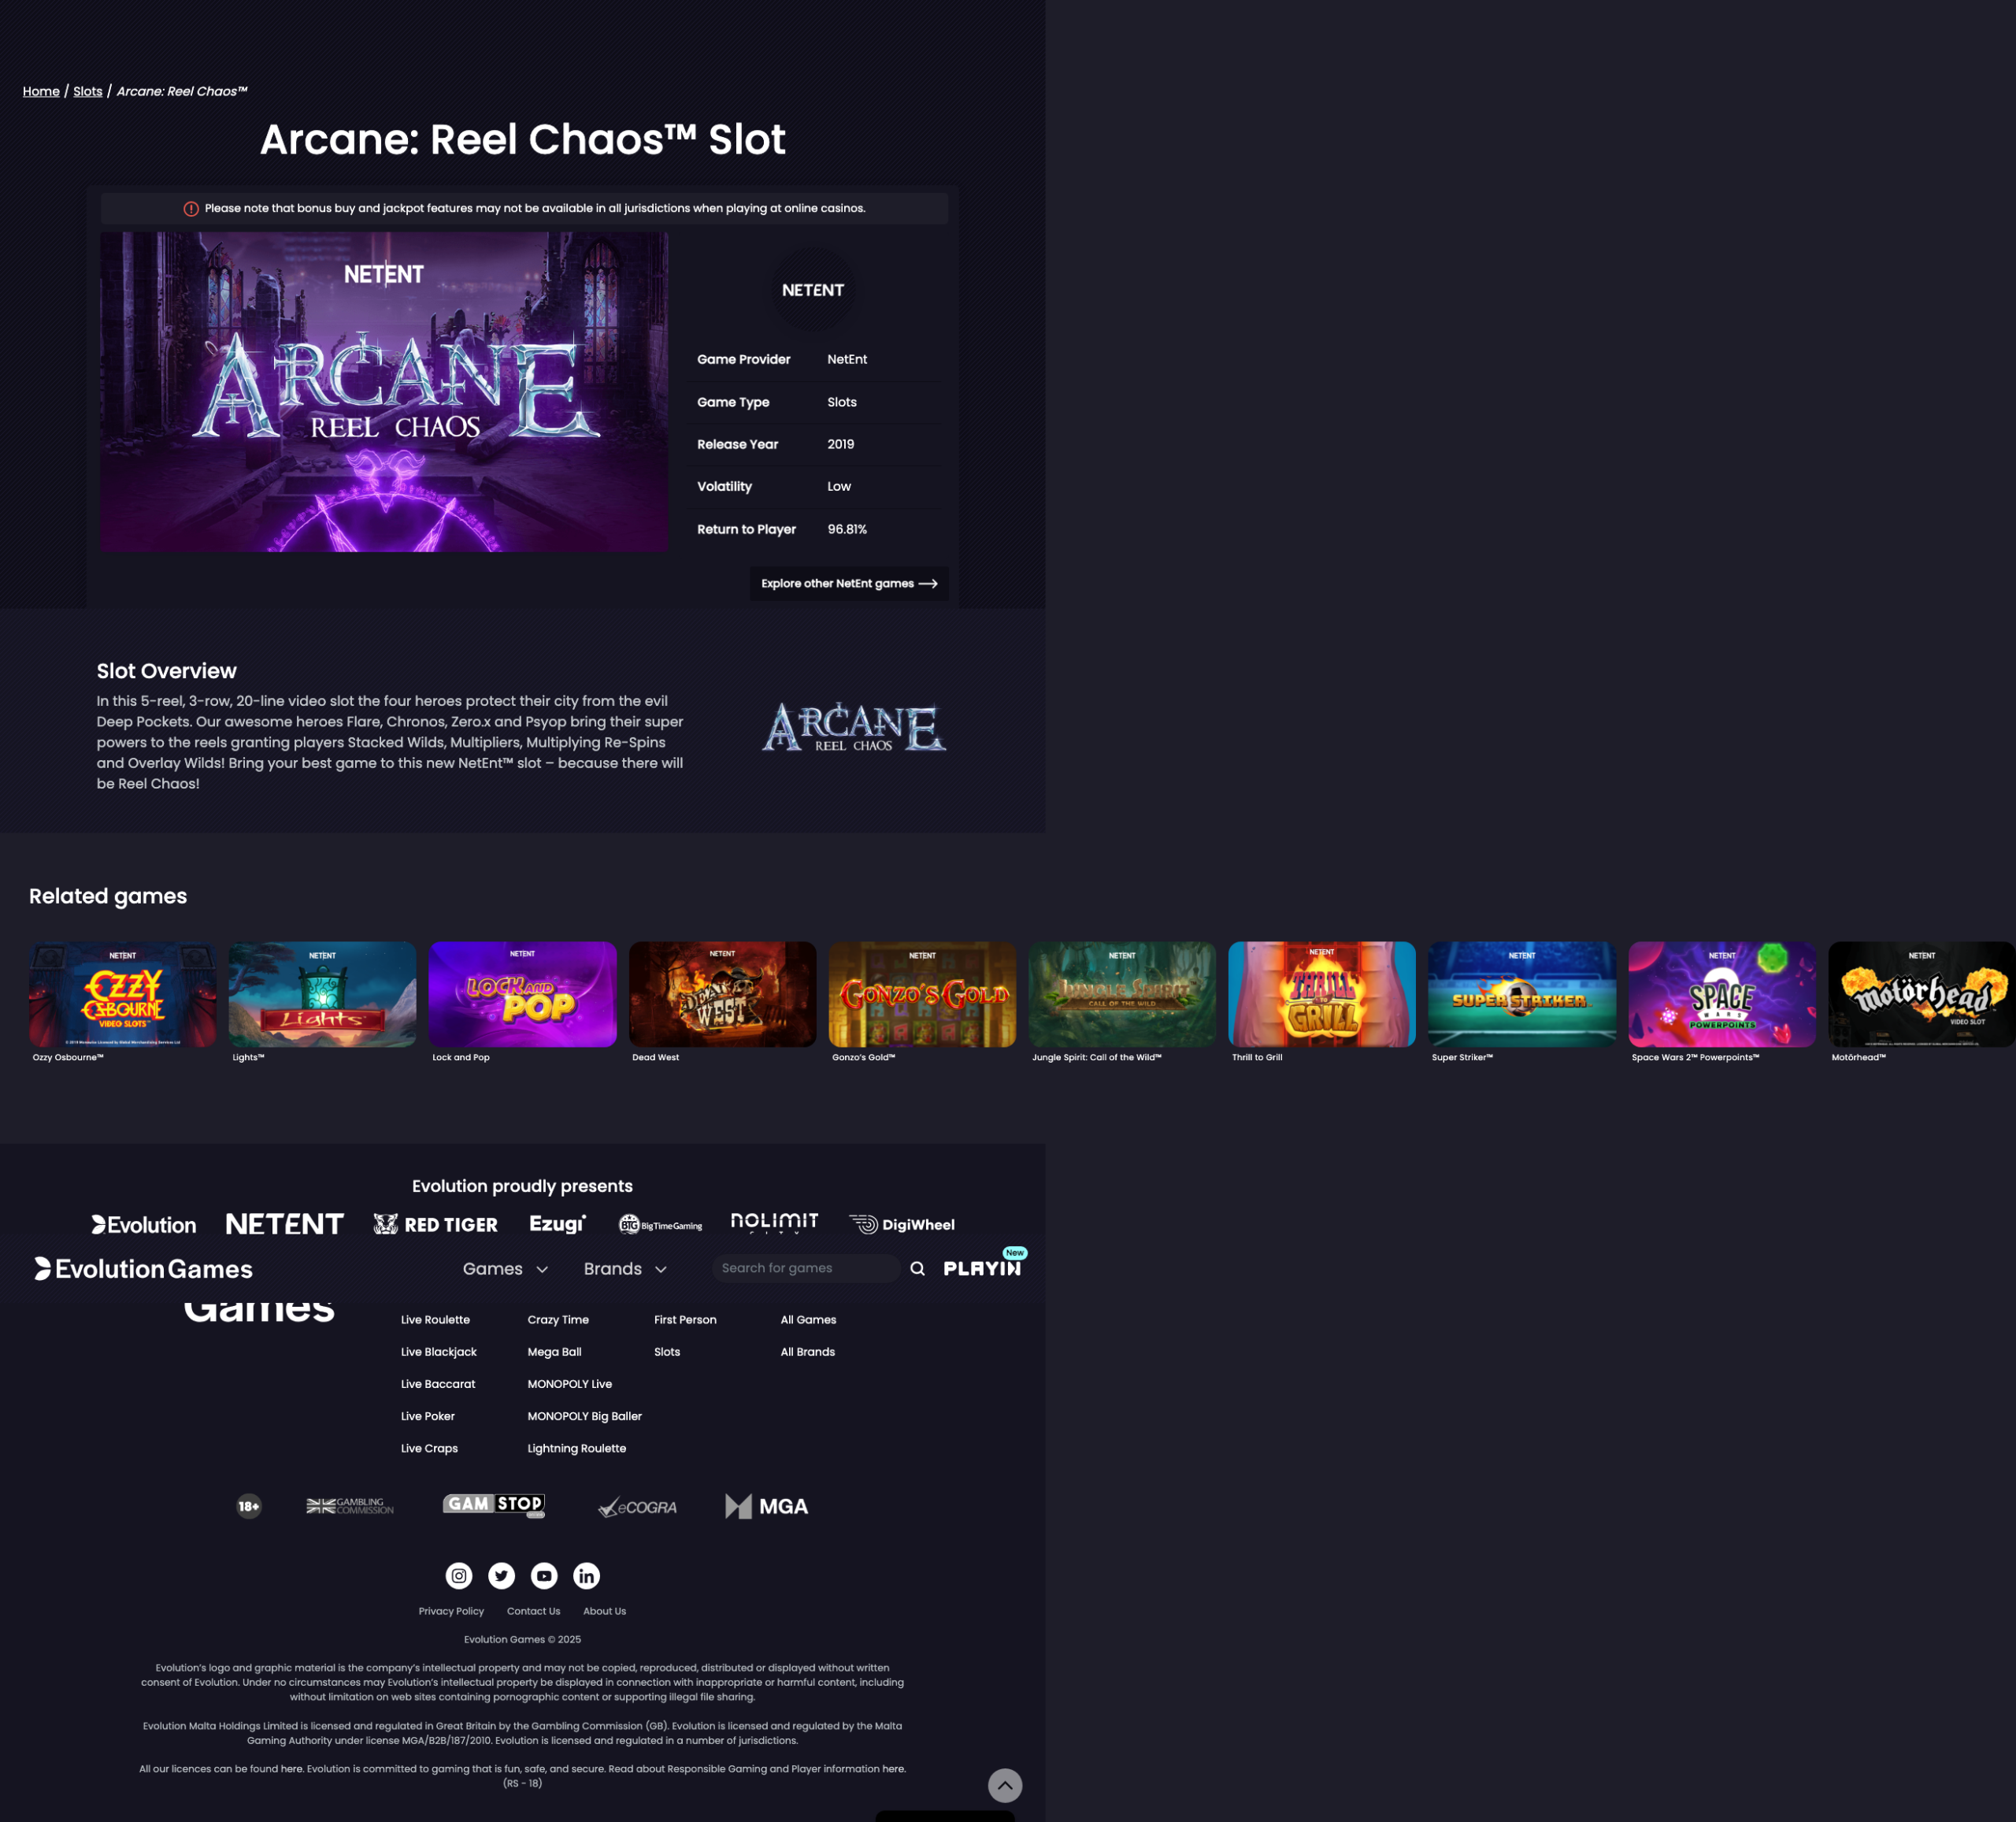Screen dimensions: 2016x1822
Task: Click the Search for games field
Action: coord(805,1267)
